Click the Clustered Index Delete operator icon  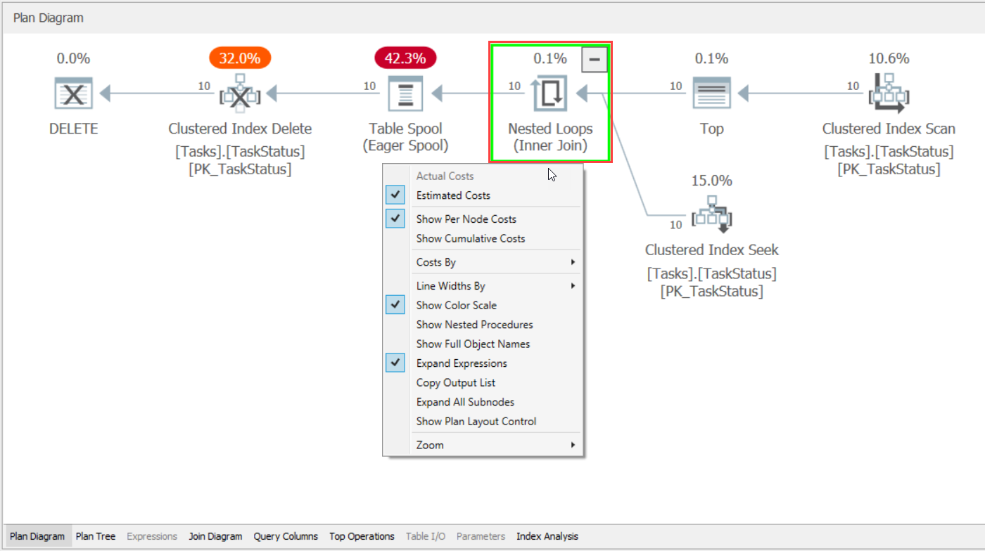pos(240,93)
